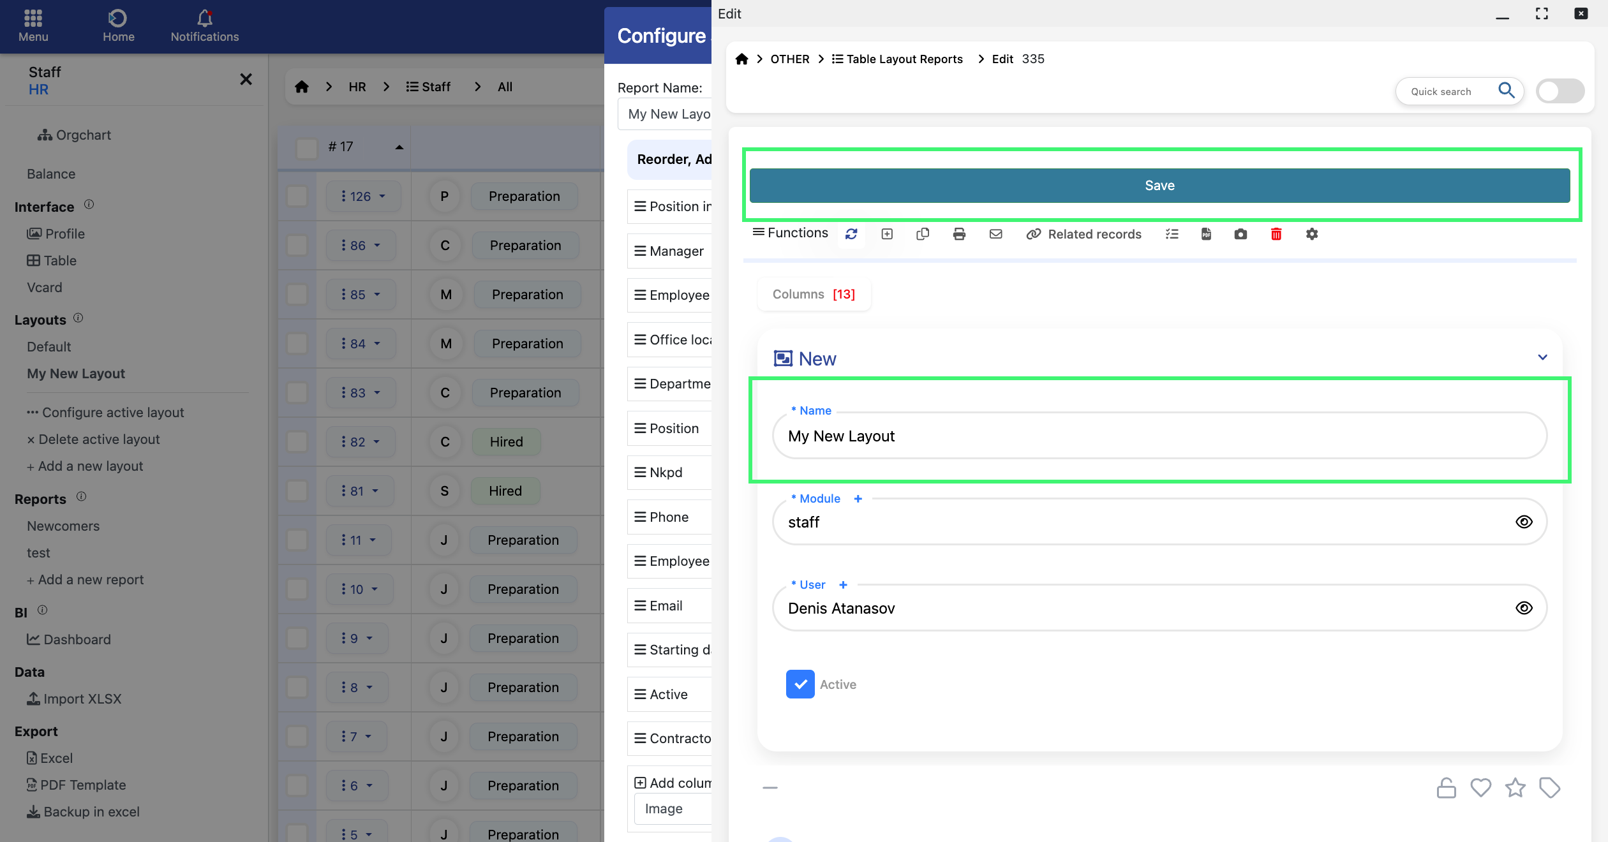Click the sort arrow next to # 17
The height and width of the screenshot is (842, 1608).
coord(399,147)
